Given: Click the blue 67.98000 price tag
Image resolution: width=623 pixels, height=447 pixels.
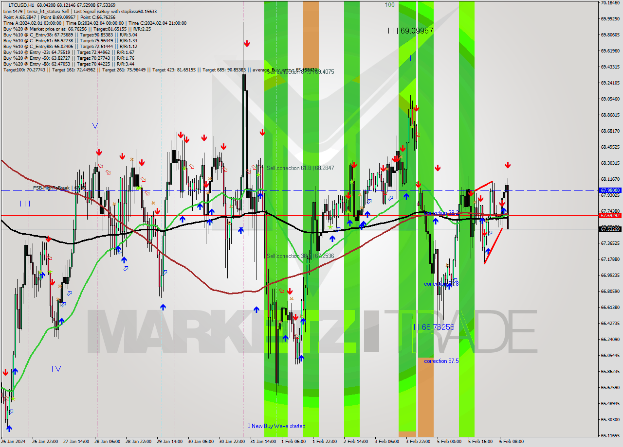Looking at the screenshot, I should pyautogui.click(x=610, y=190).
